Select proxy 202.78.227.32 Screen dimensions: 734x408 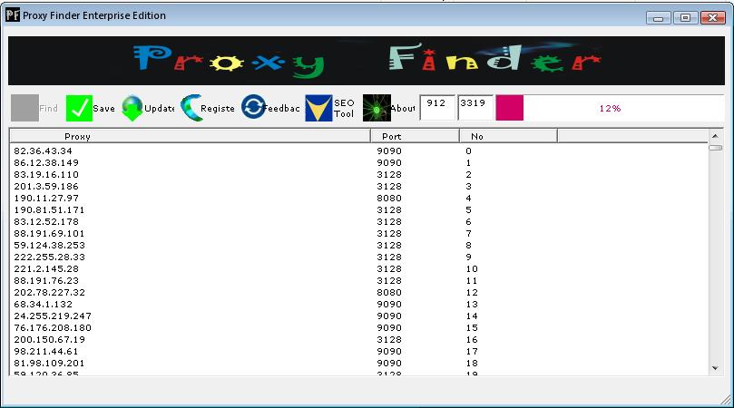click(50, 292)
